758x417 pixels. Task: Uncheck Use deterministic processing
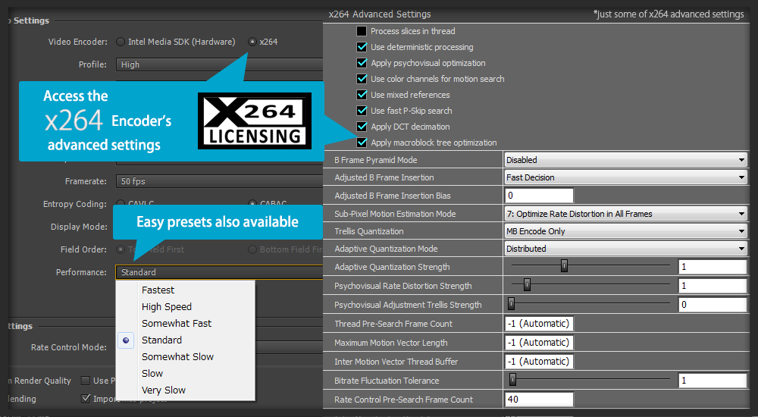362,47
